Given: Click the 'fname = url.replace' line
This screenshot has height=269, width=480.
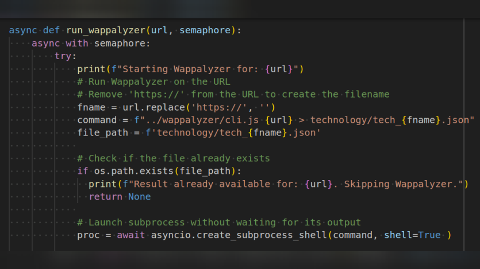Looking at the screenshot, I should pyautogui.click(x=176, y=107).
